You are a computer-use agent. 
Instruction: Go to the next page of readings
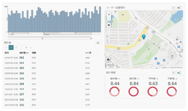[31, 48]
